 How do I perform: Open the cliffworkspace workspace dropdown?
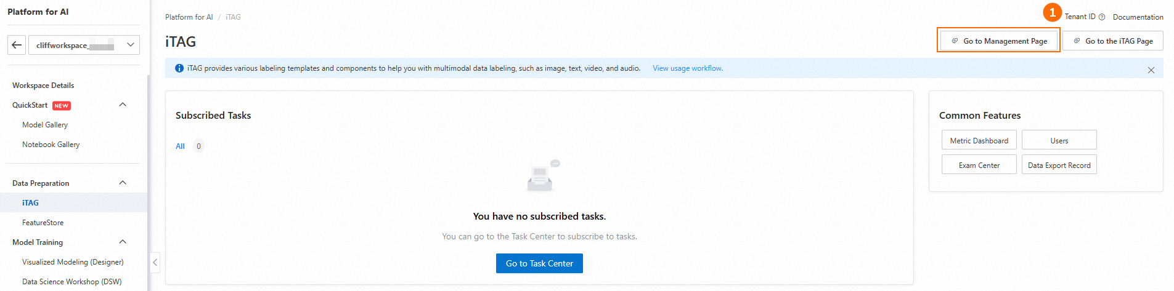pyautogui.click(x=84, y=45)
